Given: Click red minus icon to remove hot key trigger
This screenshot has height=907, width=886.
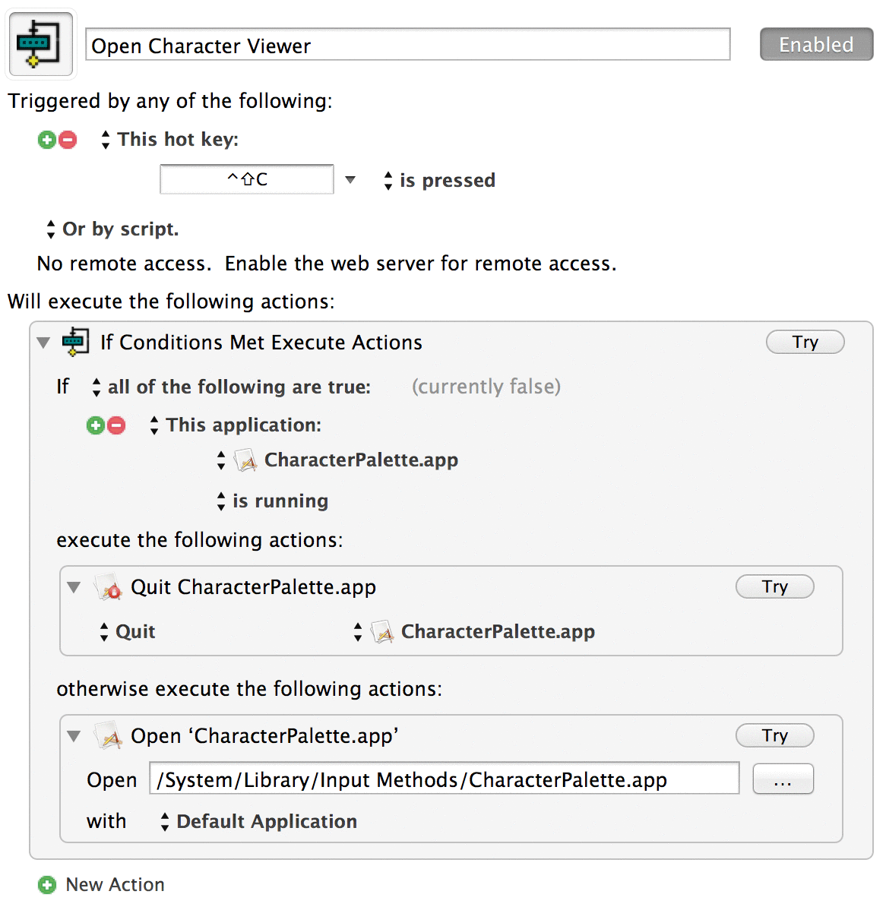Looking at the screenshot, I should pyautogui.click(x=68, y=140).
